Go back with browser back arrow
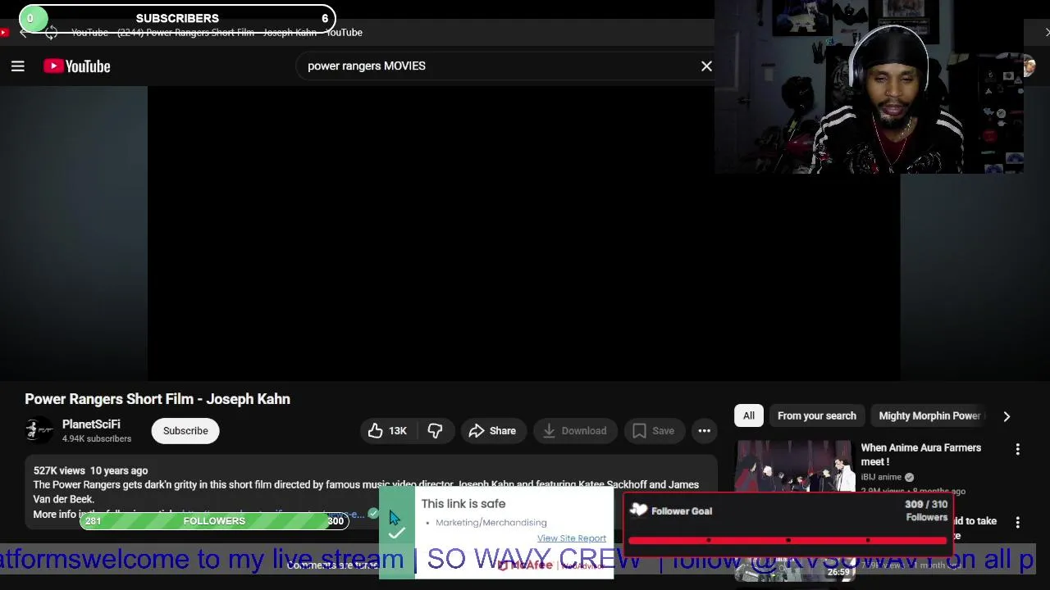This screenshot has width=1050, height=590. coord(23,32)
